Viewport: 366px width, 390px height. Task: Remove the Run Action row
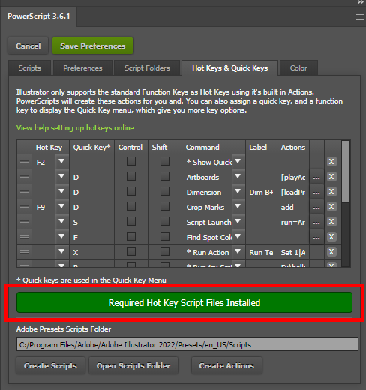click(x=331, y=252)
